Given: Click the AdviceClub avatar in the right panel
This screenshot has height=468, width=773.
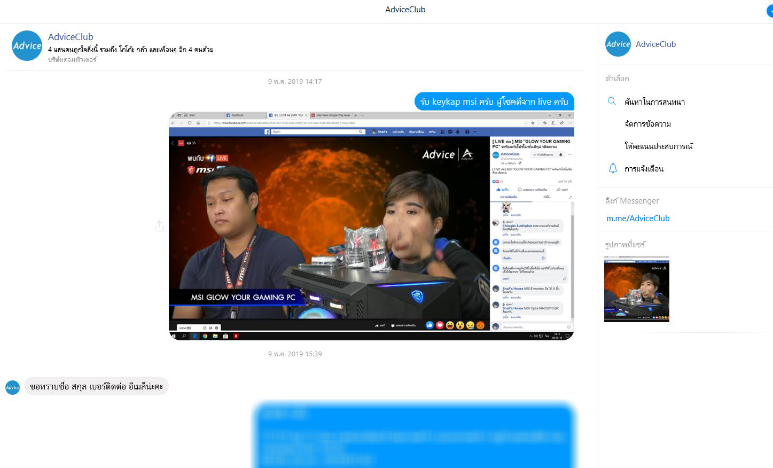Looking at the screenshot, I should [618, 44].
